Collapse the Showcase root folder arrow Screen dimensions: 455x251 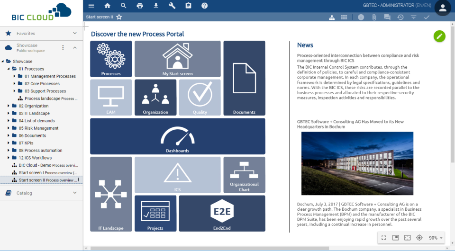(x=3, y=61)
